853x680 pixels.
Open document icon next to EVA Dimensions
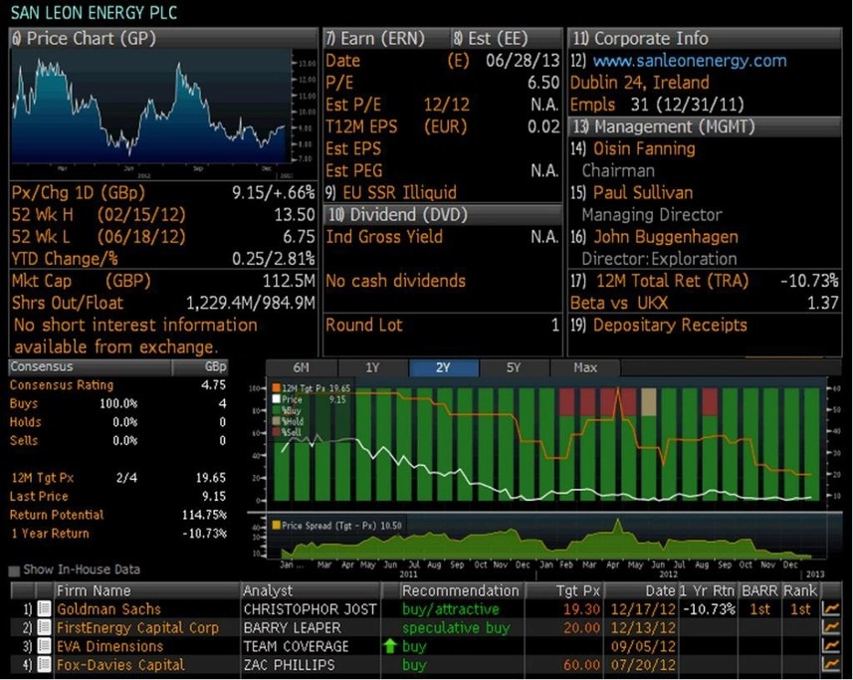click(x=44, y=646)
